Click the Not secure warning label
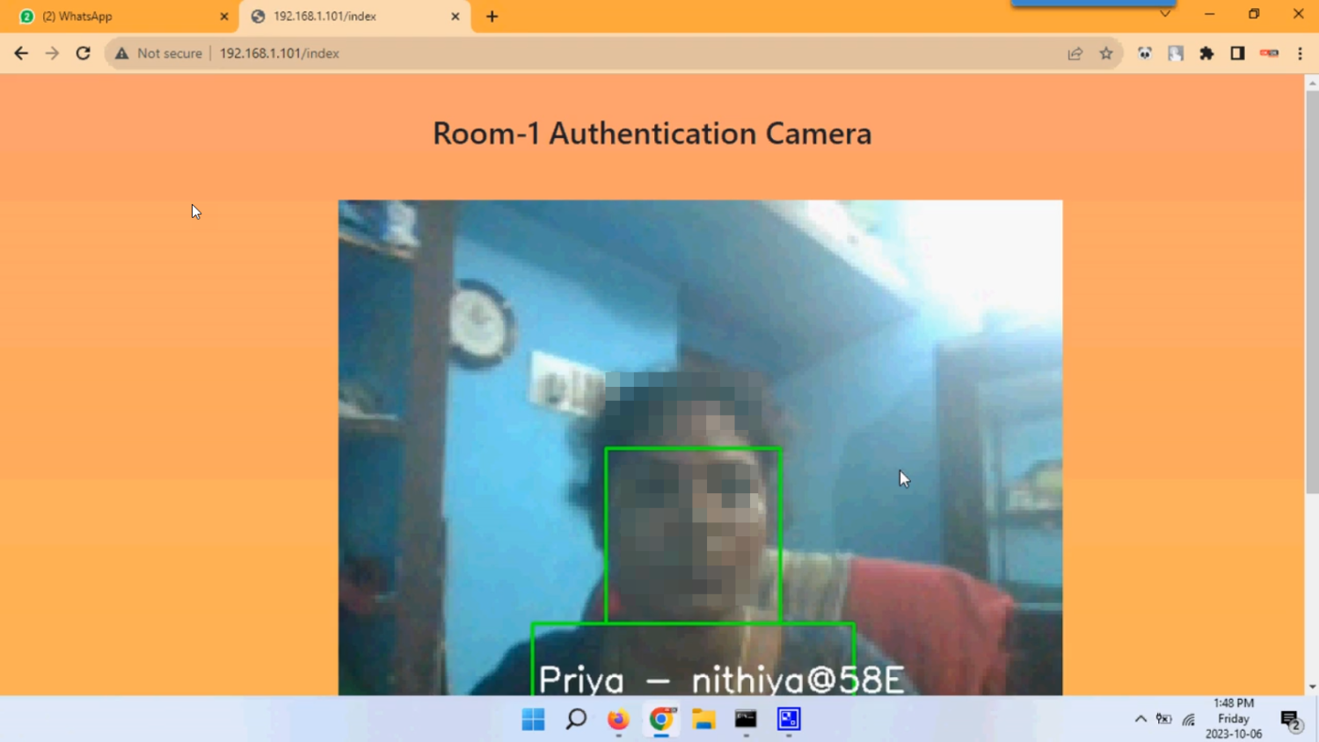 tap(158, 53)
